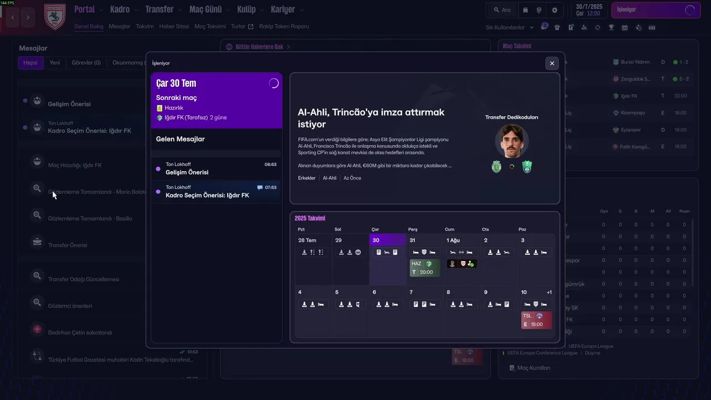The image size is (711, 400).
Task: Switch to the Maç Takvimi tab
Action: tap(210, 26)
